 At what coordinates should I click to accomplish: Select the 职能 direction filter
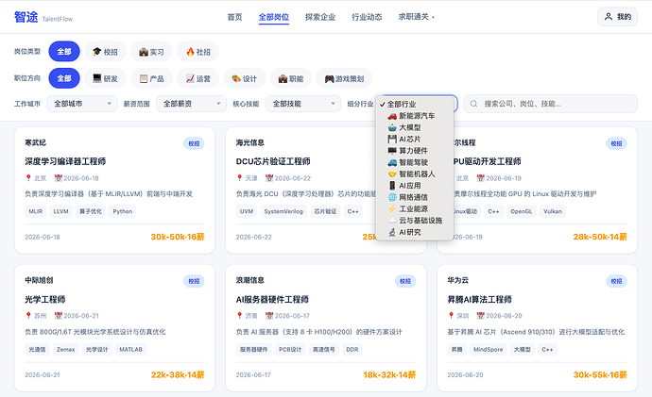[x=291, y=78]
